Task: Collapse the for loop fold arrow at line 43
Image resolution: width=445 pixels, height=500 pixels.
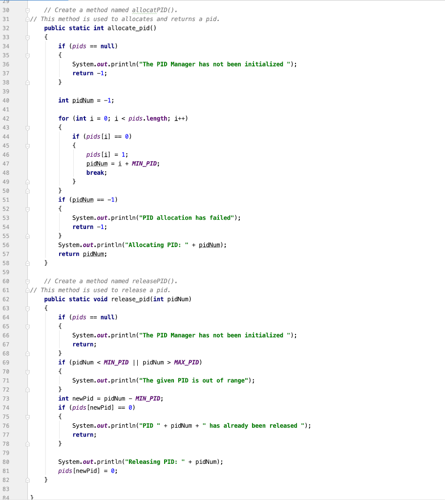Action: 27,127
